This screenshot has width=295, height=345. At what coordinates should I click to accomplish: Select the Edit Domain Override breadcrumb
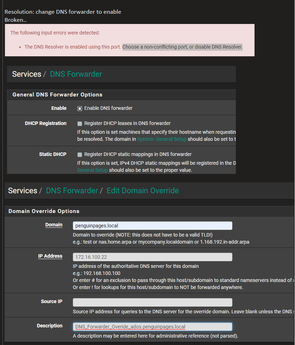tap(143, 190)
